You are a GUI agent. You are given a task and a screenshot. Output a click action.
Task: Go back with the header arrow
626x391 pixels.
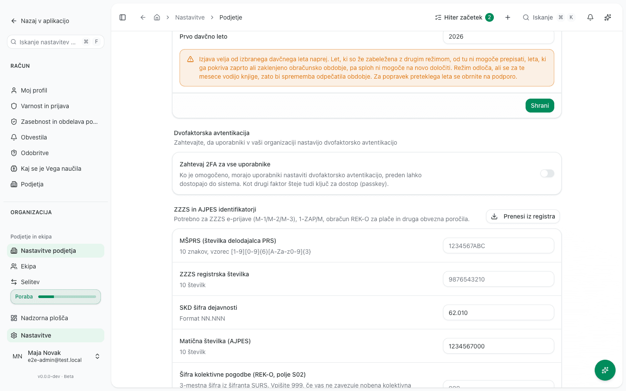point(143,17)
